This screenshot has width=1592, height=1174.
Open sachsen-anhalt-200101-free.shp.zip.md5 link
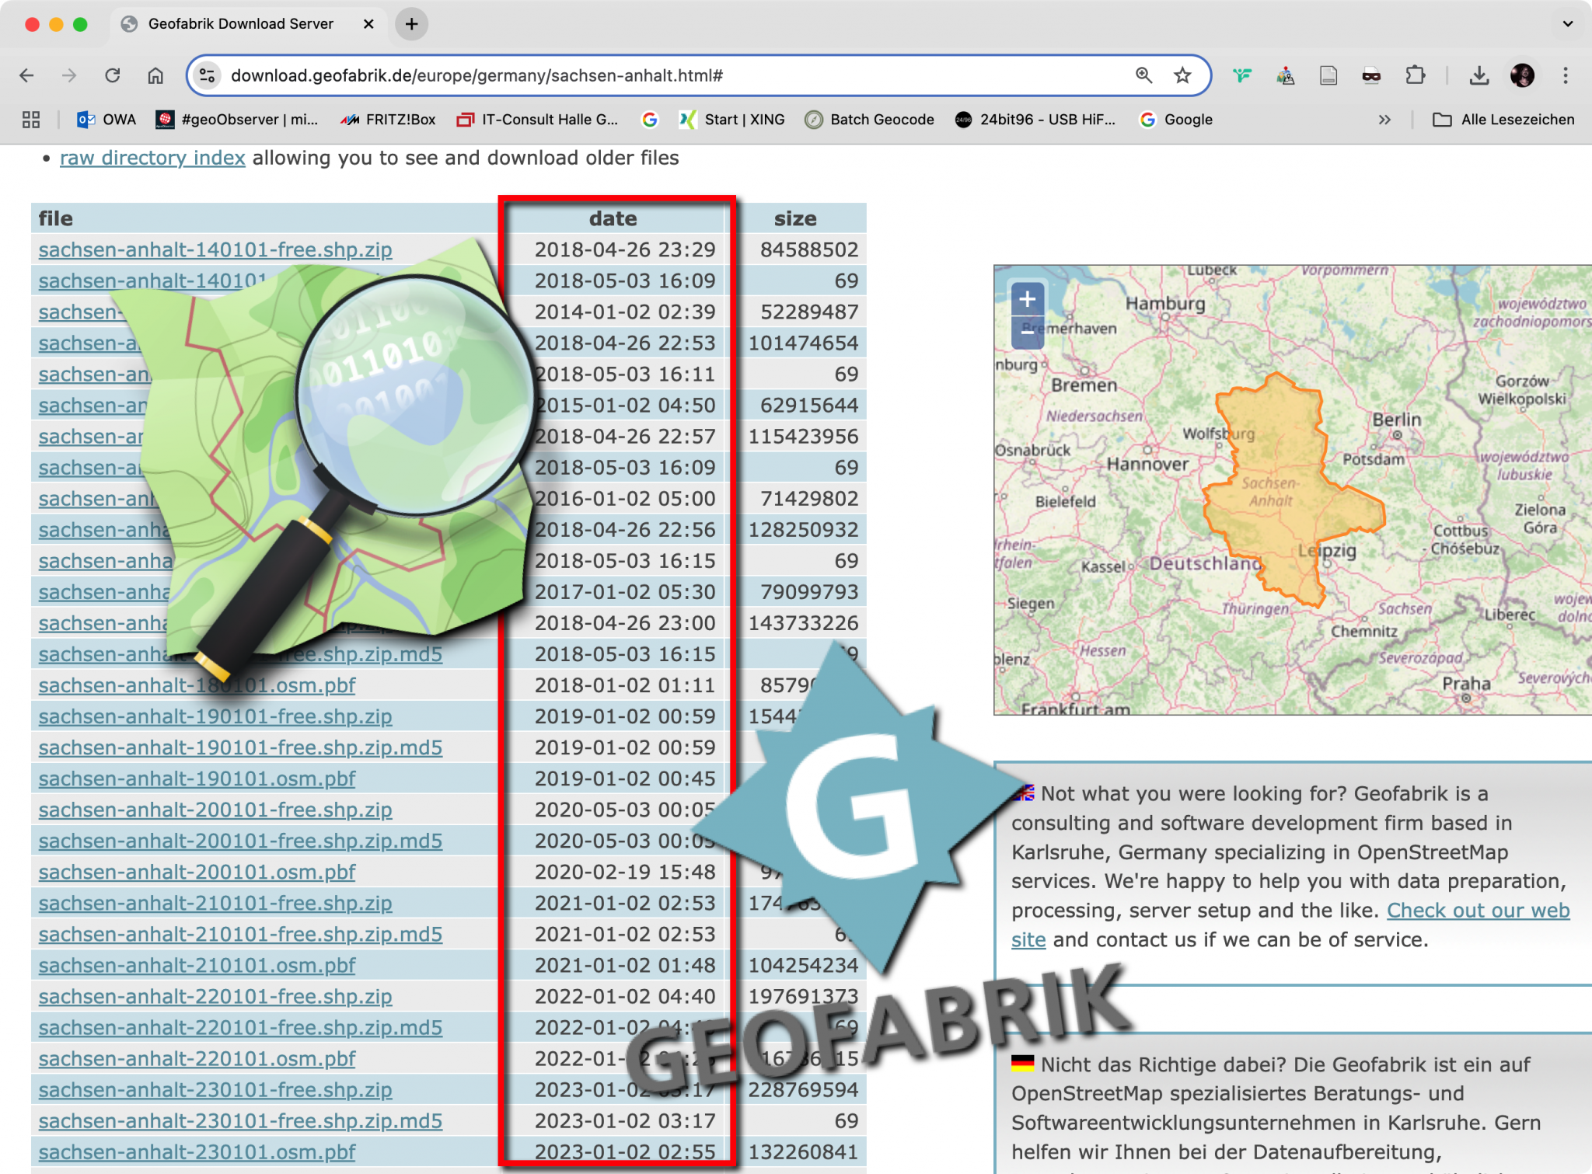coord(240,841)
